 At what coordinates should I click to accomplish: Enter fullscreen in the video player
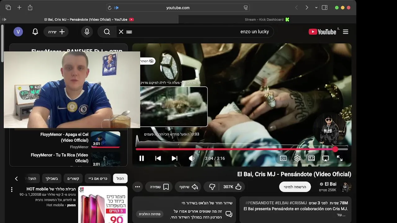[340, 158]
